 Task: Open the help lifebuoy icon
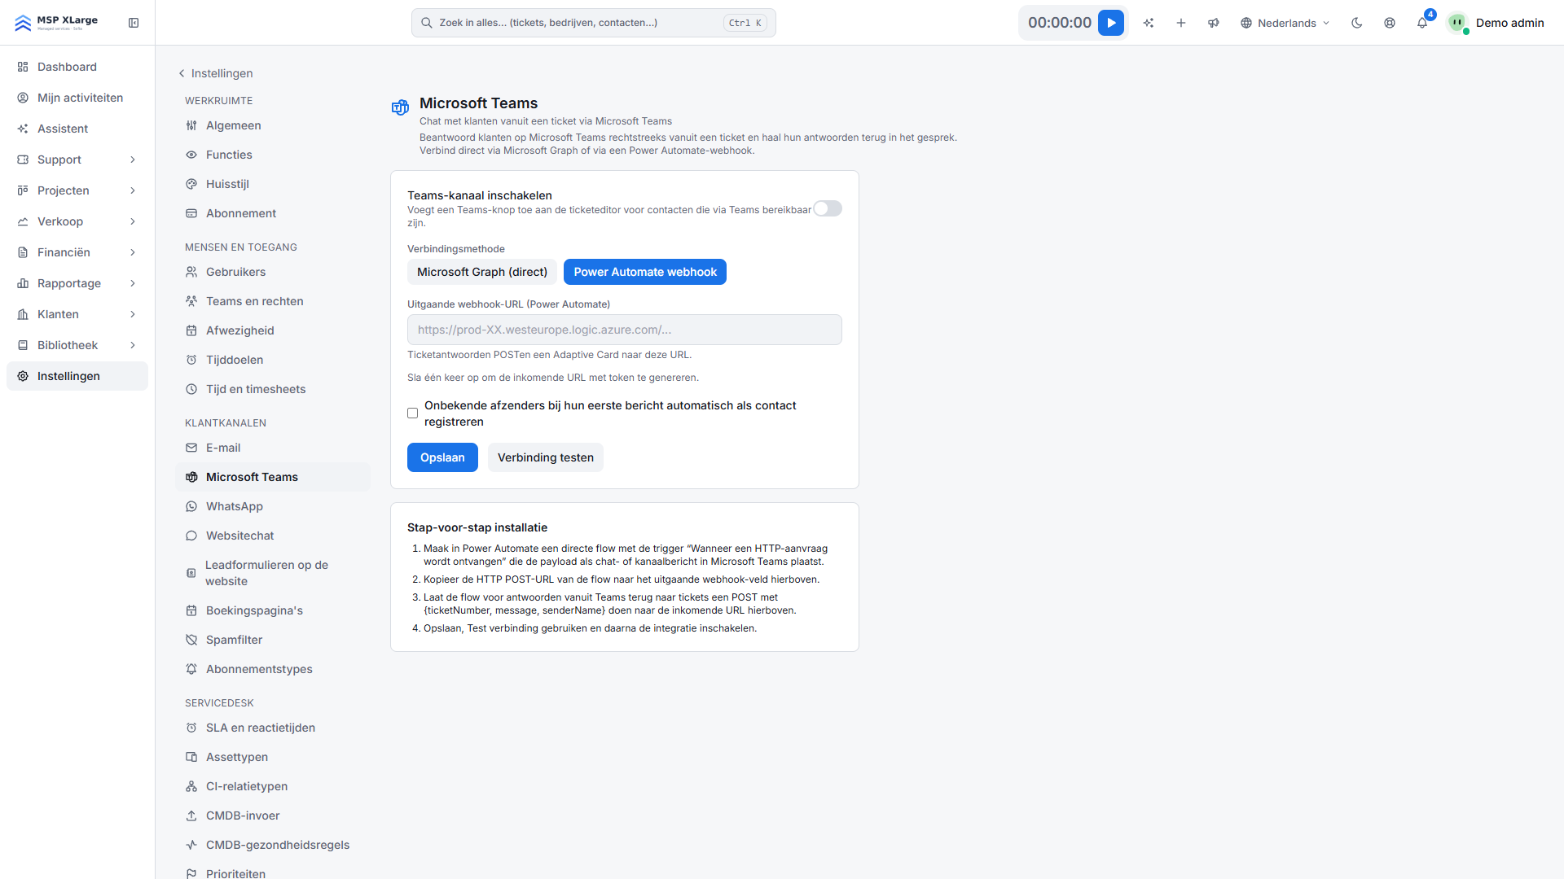(1390, 23)
